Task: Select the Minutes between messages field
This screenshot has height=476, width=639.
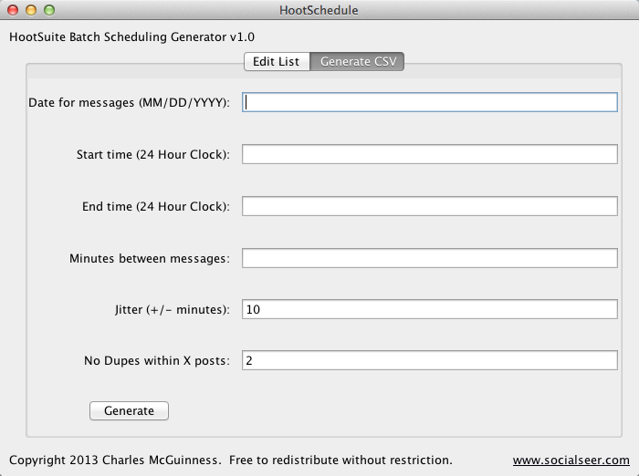Action: (x=430, y=258)
